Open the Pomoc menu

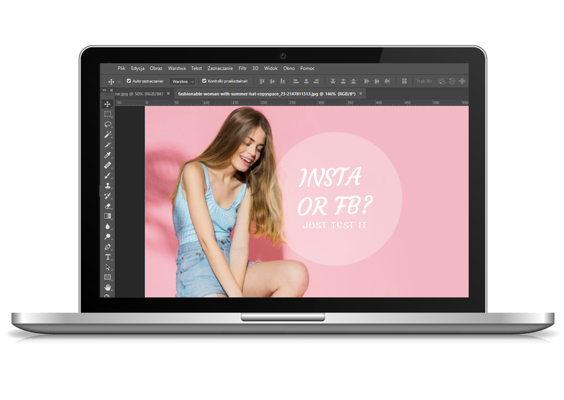(307, 68)
